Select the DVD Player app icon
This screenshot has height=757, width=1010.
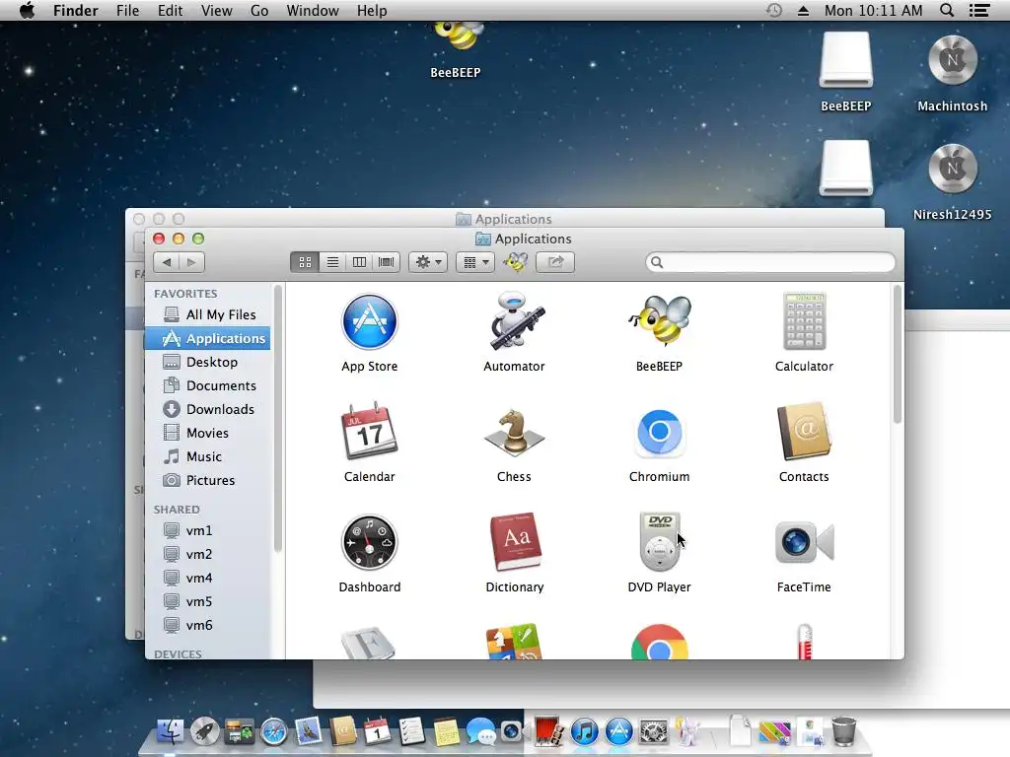[x=659, y=542]
